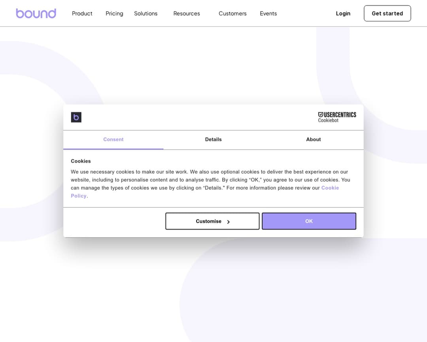Screen dimensions: 427x342
Task: Switch to the Details tab
Action: (213, 140)
